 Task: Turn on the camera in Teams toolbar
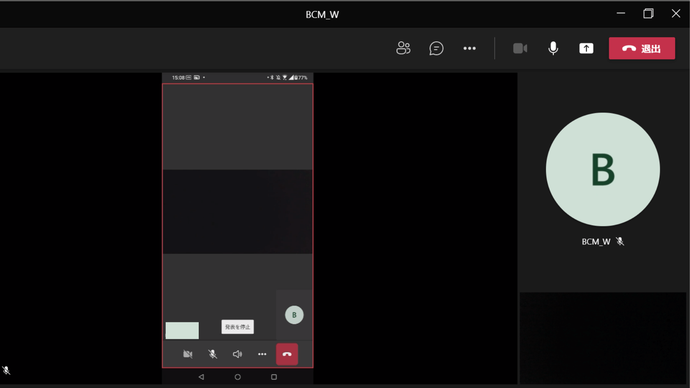tap(520, 48)
